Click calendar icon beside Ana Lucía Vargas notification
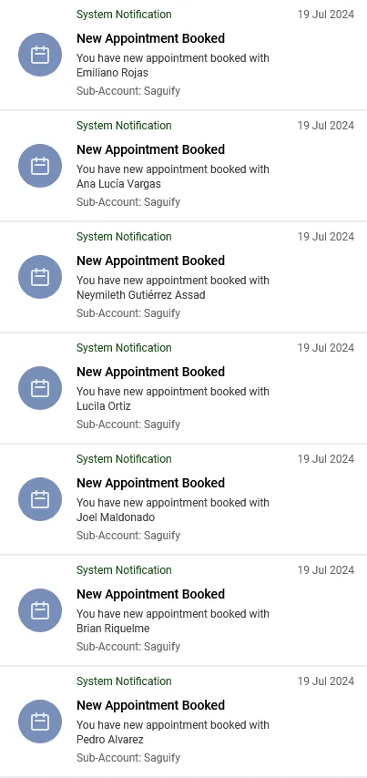This screenshot has height=778, width=367. click(x=40, y=166)
